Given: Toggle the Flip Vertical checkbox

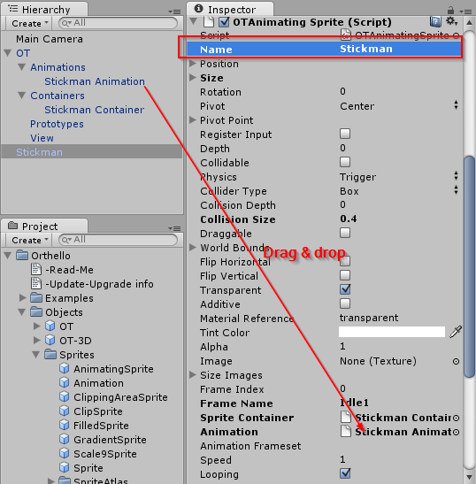Looking at the screenshot, I should pos(345,275).
